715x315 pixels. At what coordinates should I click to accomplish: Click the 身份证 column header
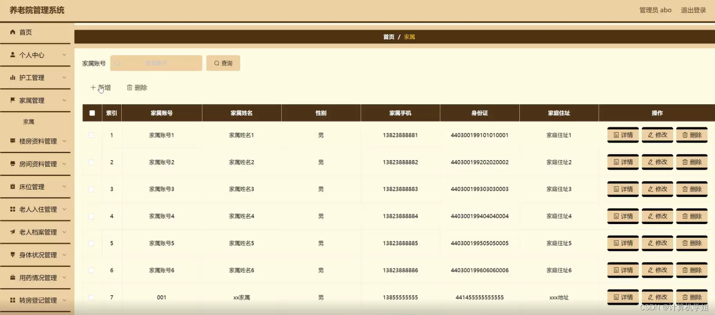point(479,113)
